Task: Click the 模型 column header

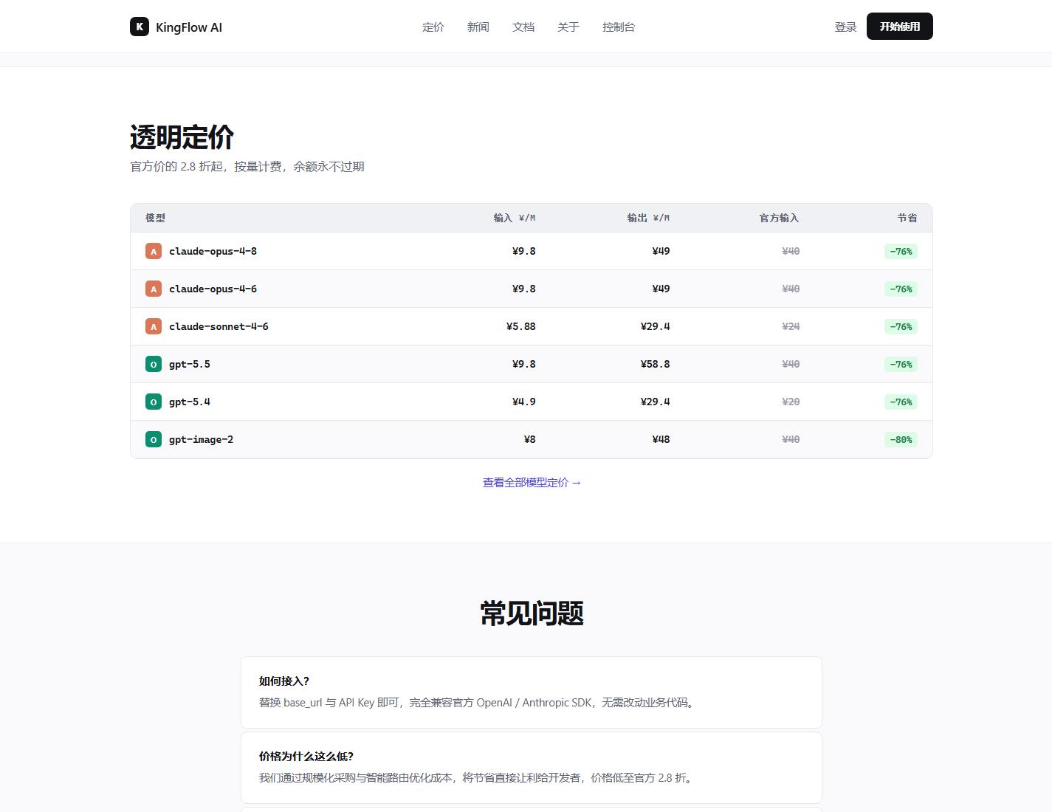Action: point(155,218)
